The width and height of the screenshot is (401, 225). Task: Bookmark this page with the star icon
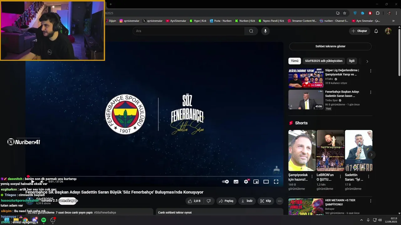(x=345, y=13)
